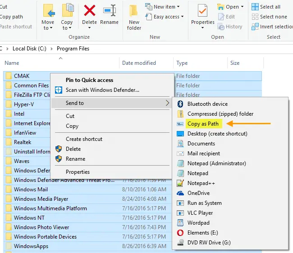Screen dimensions: 293x253
Task: Select the IrfanView folder
Action: [x=25, y=133]
